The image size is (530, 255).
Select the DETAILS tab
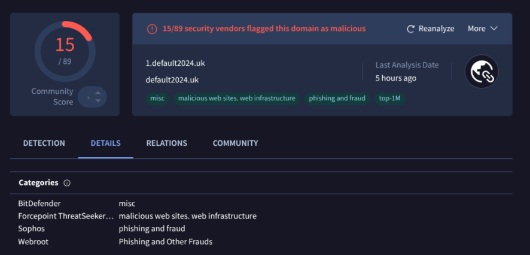[105, 143]
